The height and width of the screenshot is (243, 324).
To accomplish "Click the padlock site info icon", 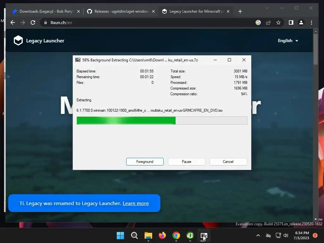I will click(46, 22).
